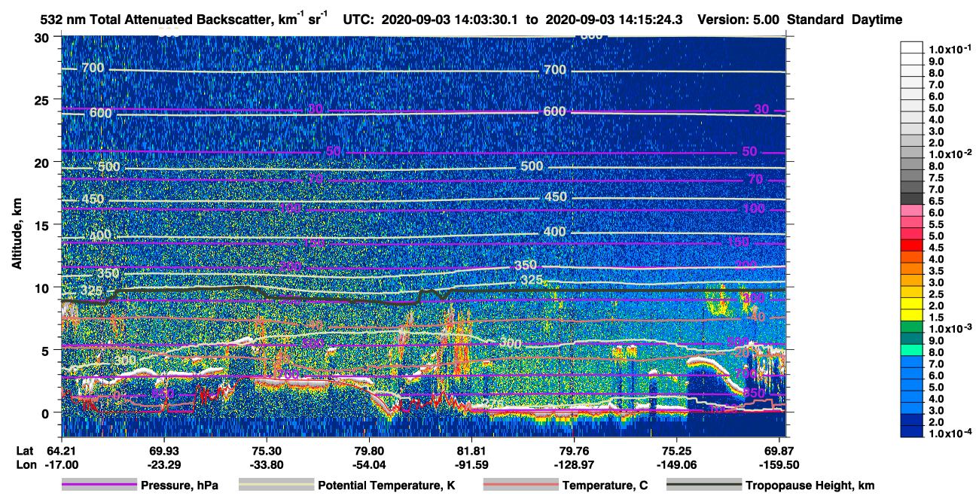Click the 'Pressure, hPa' legend label

click(179, 485)
